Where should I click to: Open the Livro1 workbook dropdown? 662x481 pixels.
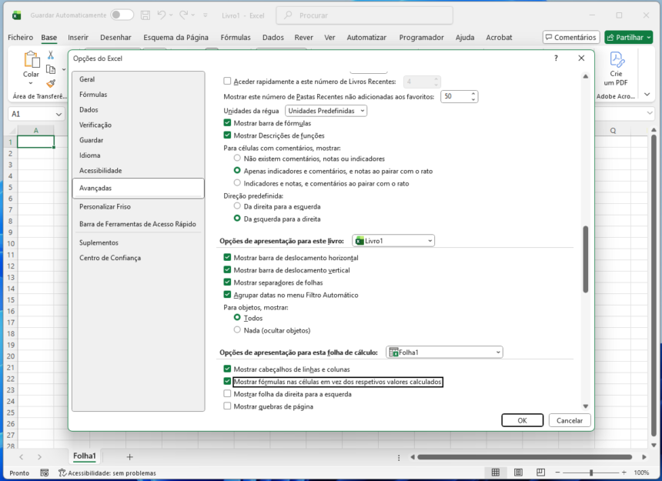(393, 241)
